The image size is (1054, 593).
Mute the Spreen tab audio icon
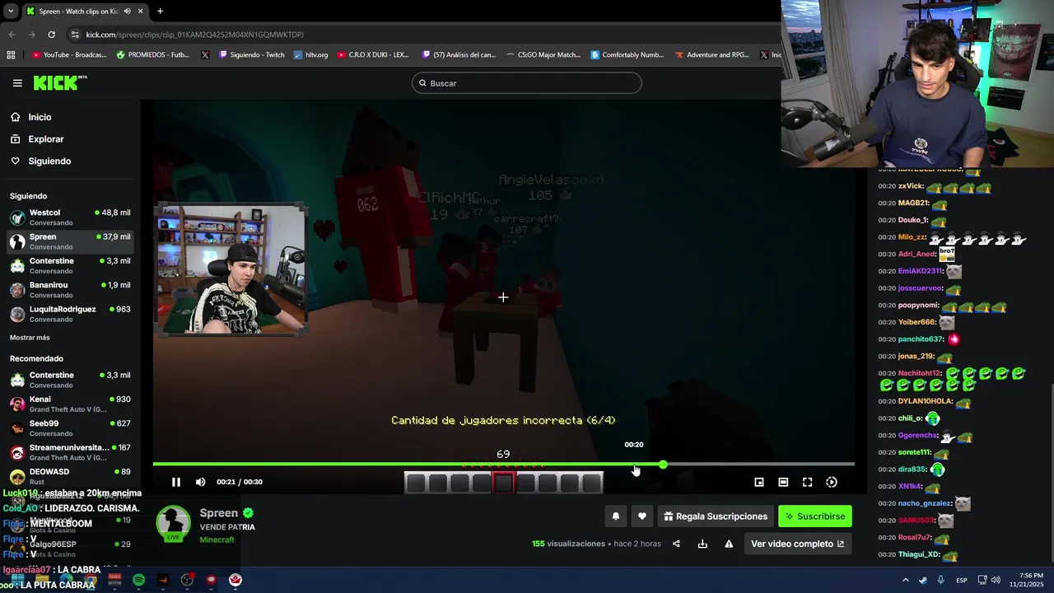pyautogui.click(x=127, y=12)
